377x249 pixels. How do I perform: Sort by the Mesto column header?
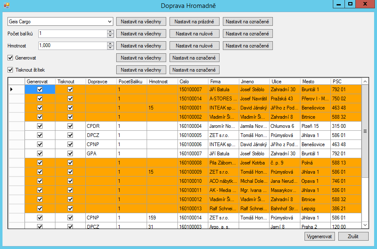point(315,82)
